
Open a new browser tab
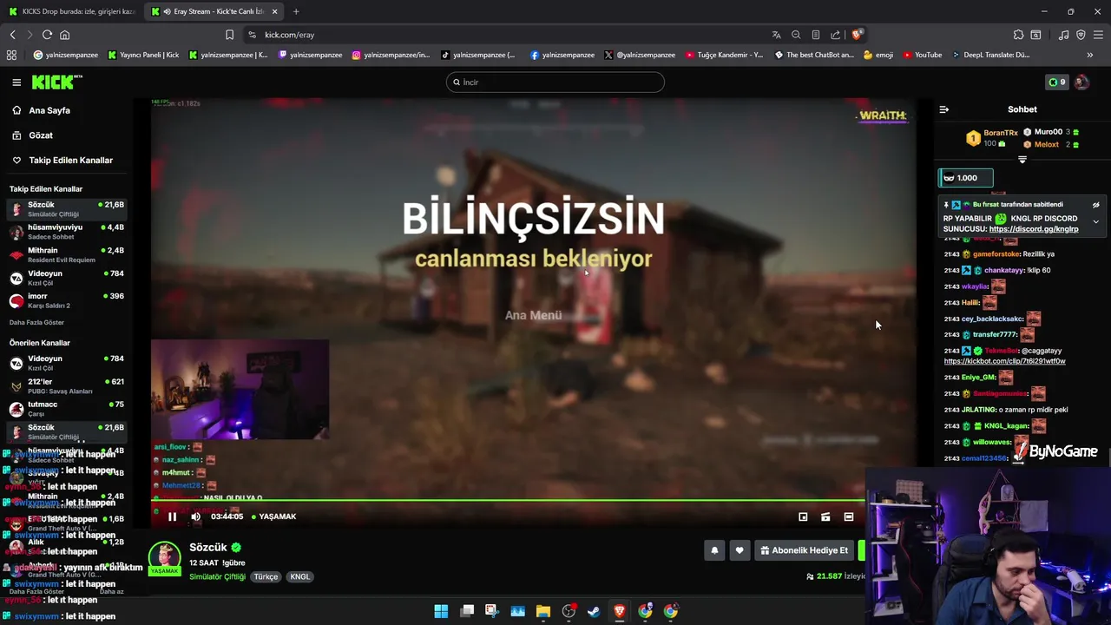pos(296,11)
